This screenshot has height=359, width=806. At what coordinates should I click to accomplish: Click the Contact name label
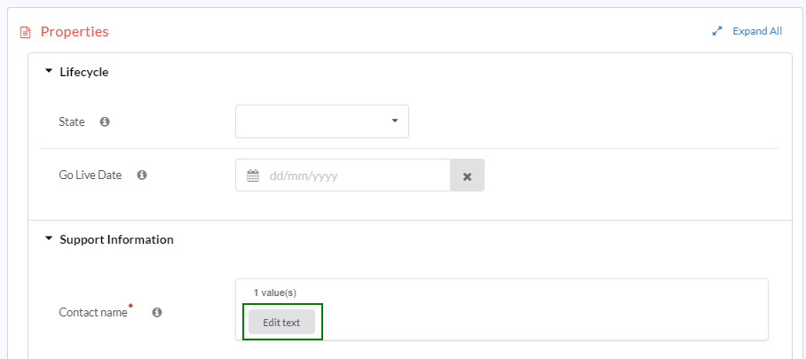click(x=93, y=312)
